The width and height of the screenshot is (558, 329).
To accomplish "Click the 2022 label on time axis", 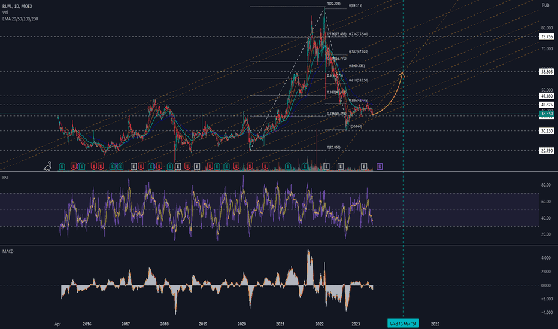I will tap(319, 324).
